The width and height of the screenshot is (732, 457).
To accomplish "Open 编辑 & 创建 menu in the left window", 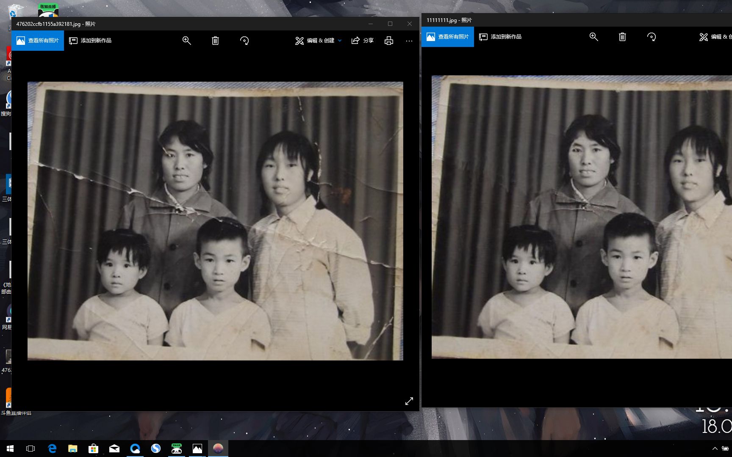I will [318, 41].
